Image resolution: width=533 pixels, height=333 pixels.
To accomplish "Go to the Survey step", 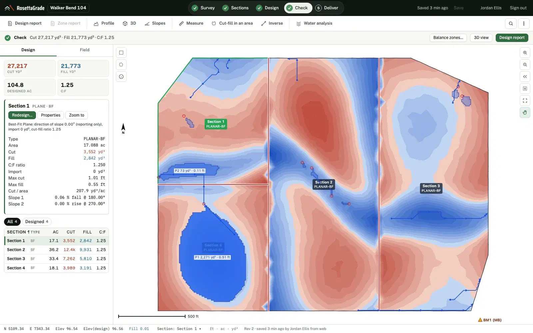I will [203, 8].
